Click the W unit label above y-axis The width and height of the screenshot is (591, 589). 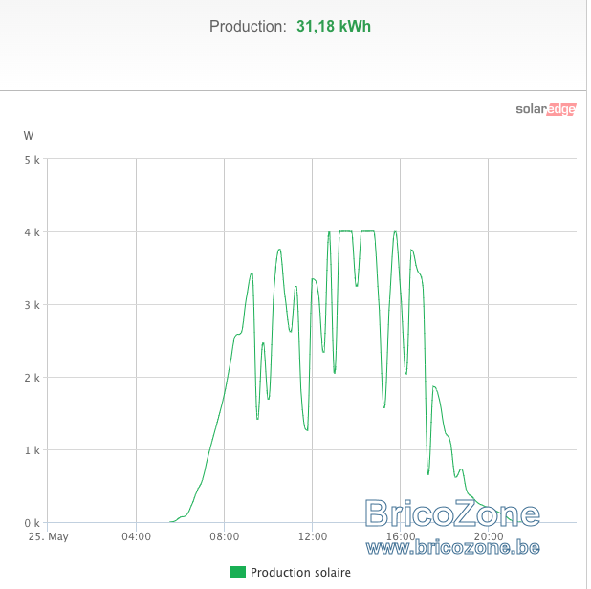pyautogui.click(x=29, y=135)
